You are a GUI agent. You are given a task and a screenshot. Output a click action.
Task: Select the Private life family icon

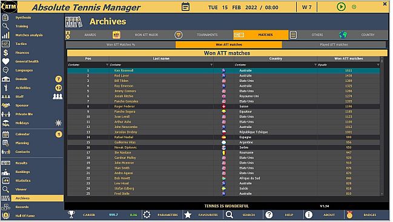[x=5, y=114]
